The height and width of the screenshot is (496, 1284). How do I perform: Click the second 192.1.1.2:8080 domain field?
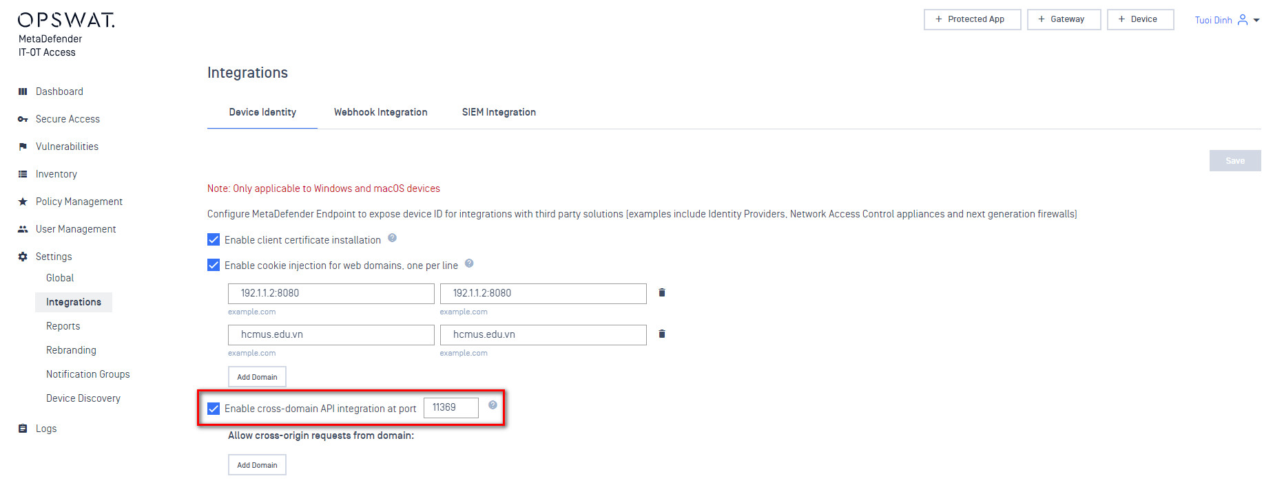coord(543,293)
